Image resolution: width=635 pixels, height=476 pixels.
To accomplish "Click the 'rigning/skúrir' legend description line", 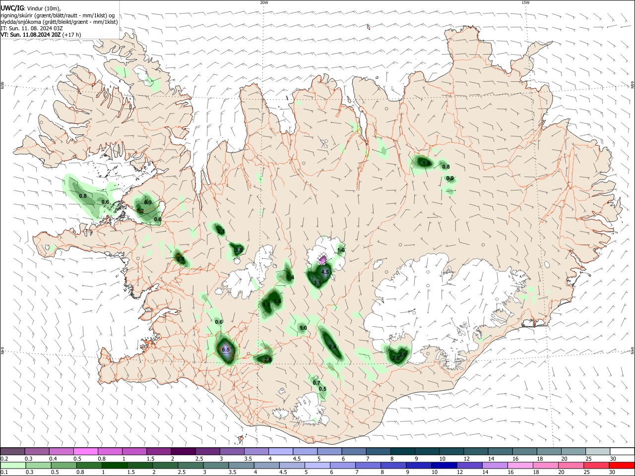I will 58,15.
